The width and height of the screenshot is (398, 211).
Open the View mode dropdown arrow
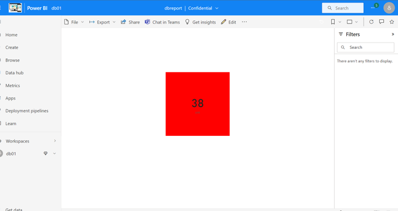click(x=356, y=22)
